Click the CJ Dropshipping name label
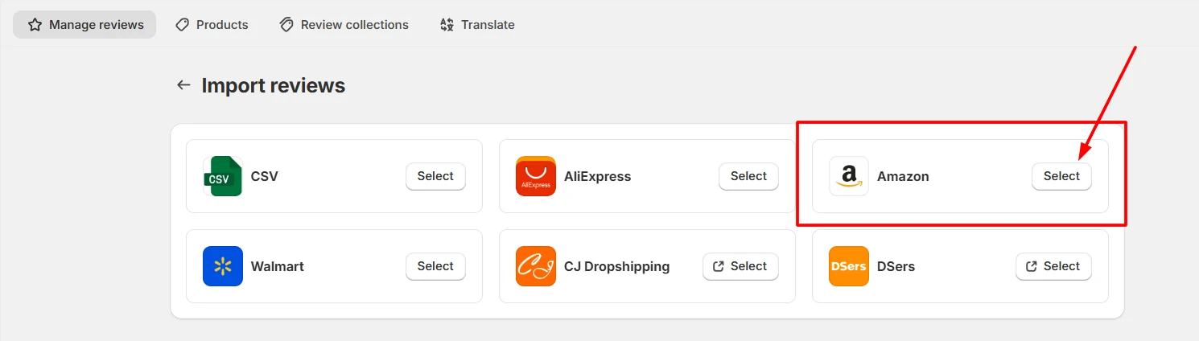This screenshot has width=1199, height=341. (x=616, y=266)
